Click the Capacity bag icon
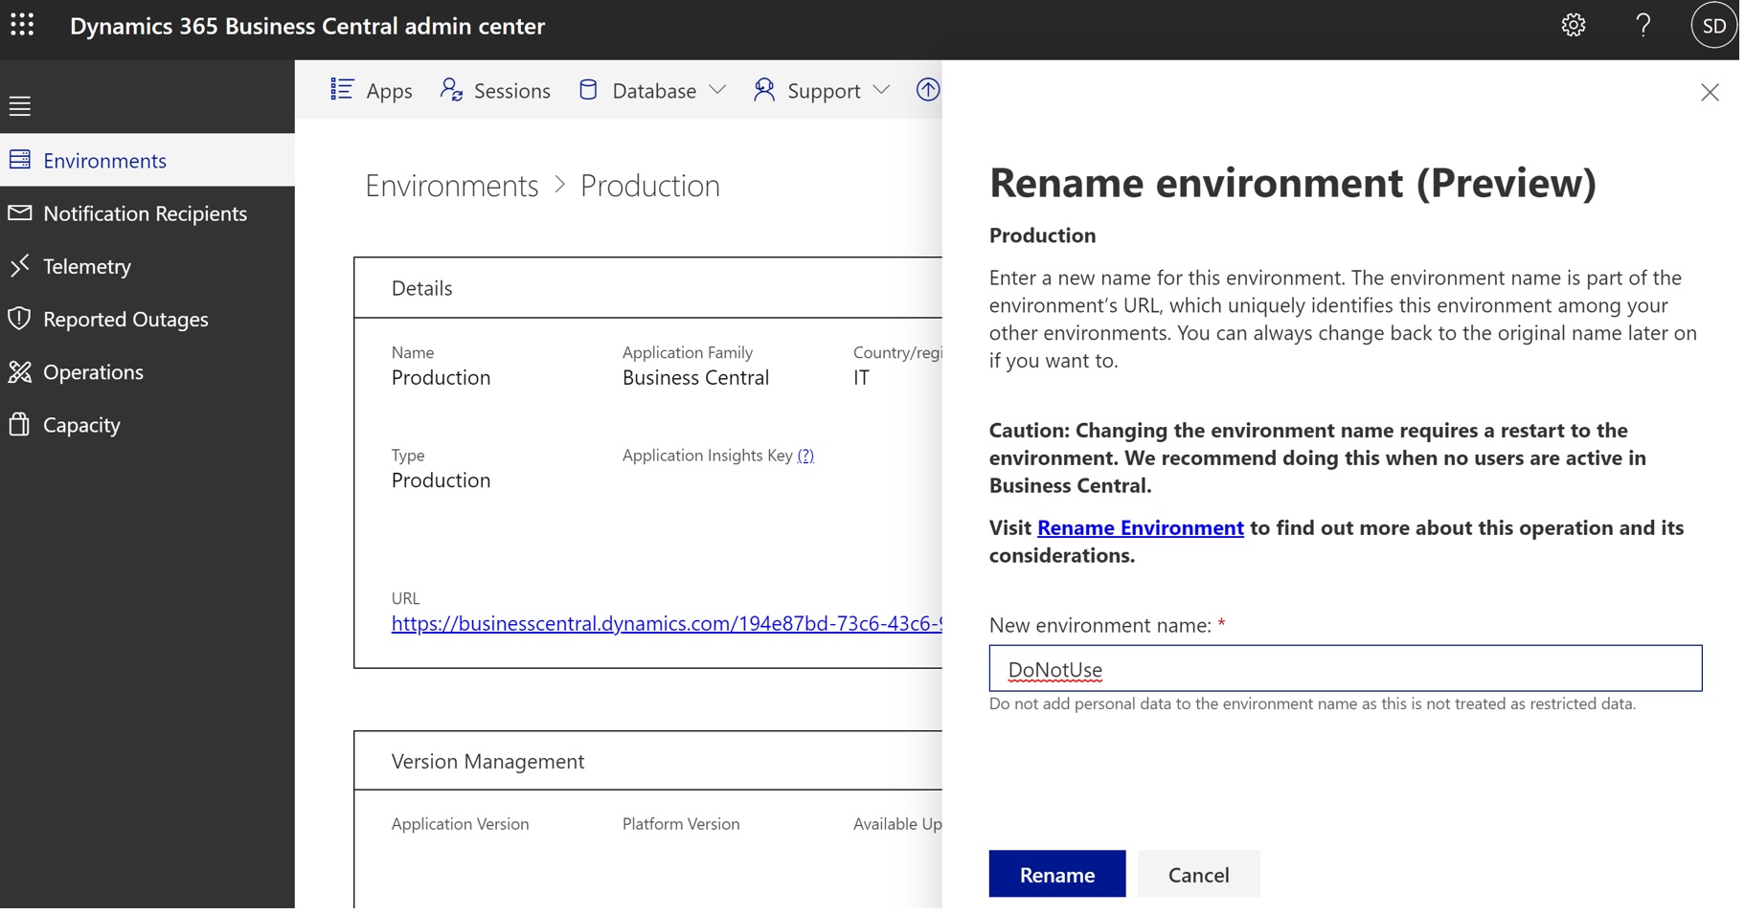This screenshot has height=914, width=1745. [20, 424]
